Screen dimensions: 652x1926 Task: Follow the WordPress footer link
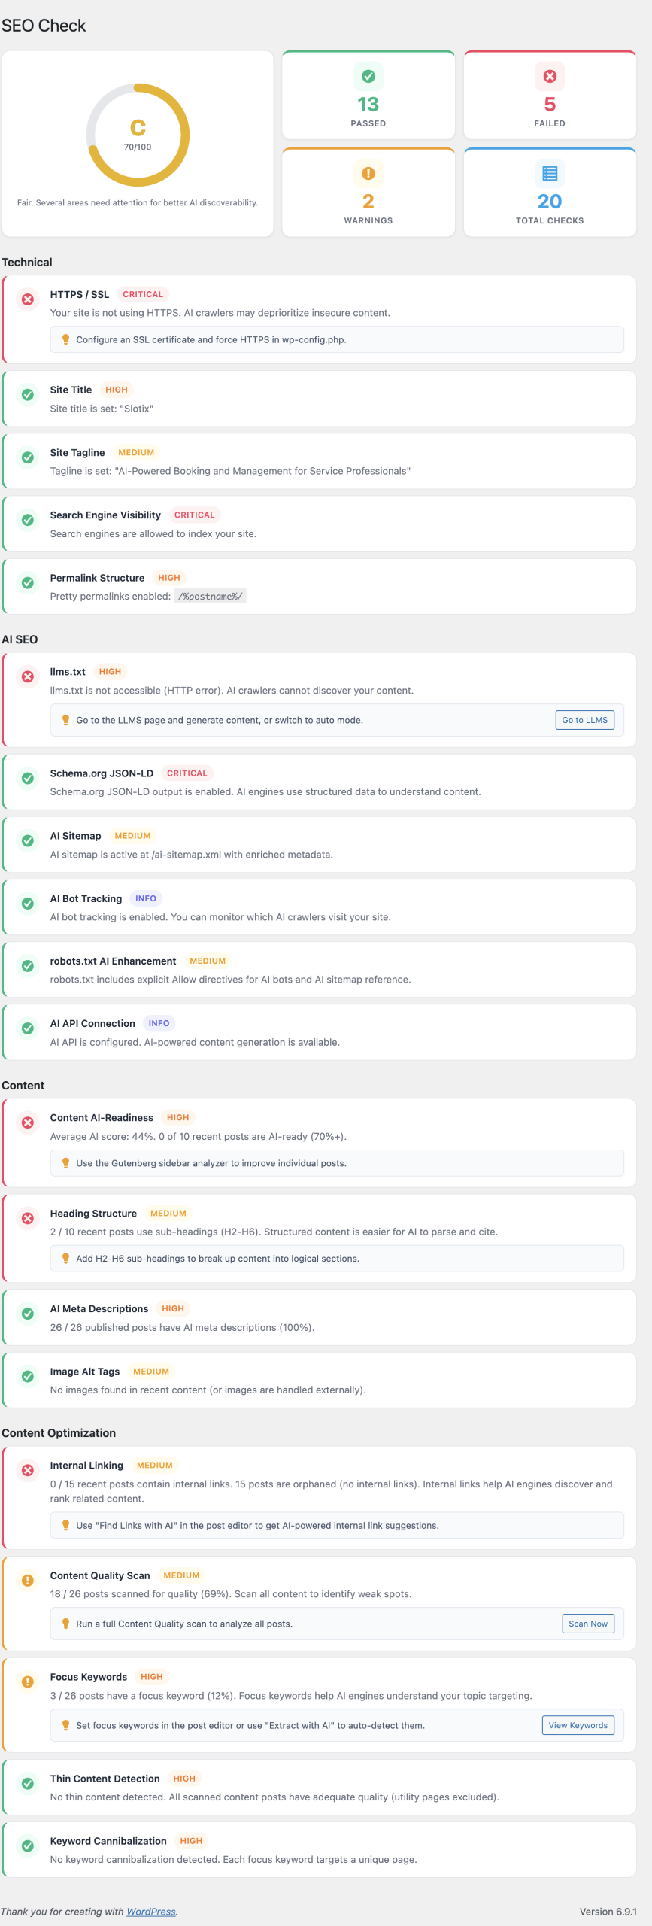click(150, 1912)
